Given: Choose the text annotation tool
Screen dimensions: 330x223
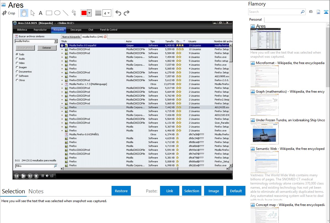Looking at the screenshot, I should pyautogui.click(x=40, y=13).
